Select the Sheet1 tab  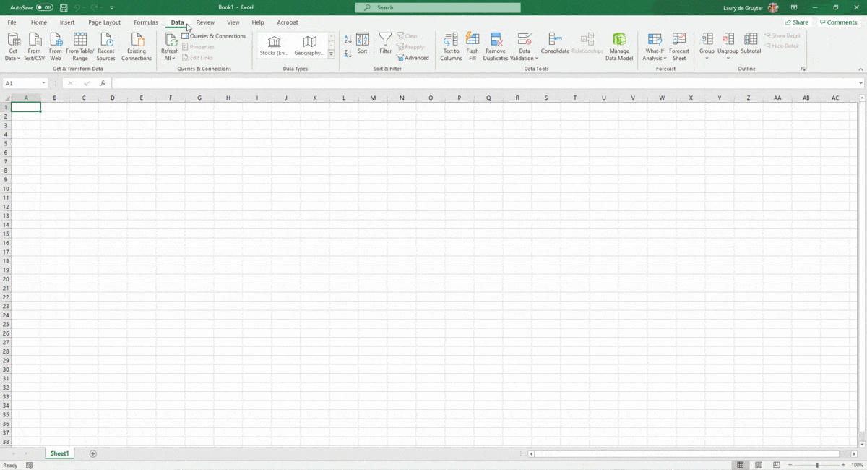coord(60,453)
